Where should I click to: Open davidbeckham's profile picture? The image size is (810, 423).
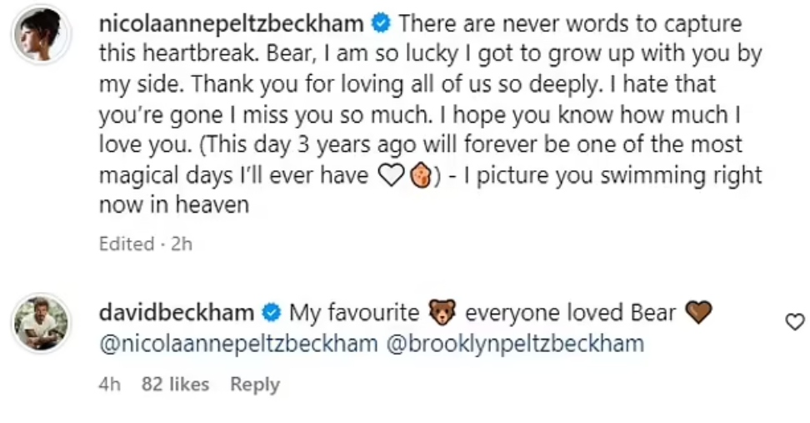tap(40, 323)
